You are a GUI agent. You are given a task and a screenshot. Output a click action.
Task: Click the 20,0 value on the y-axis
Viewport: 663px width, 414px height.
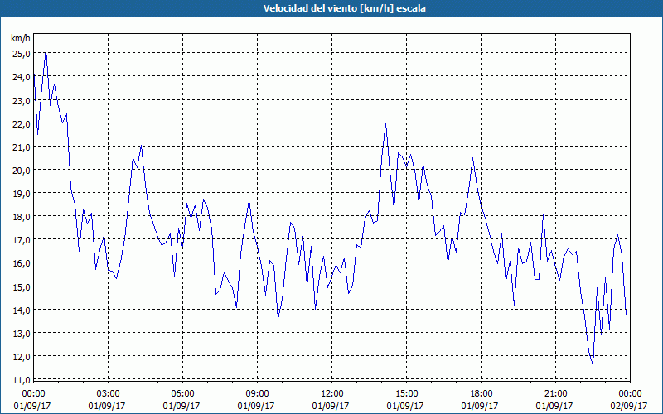tap(22, 171)
